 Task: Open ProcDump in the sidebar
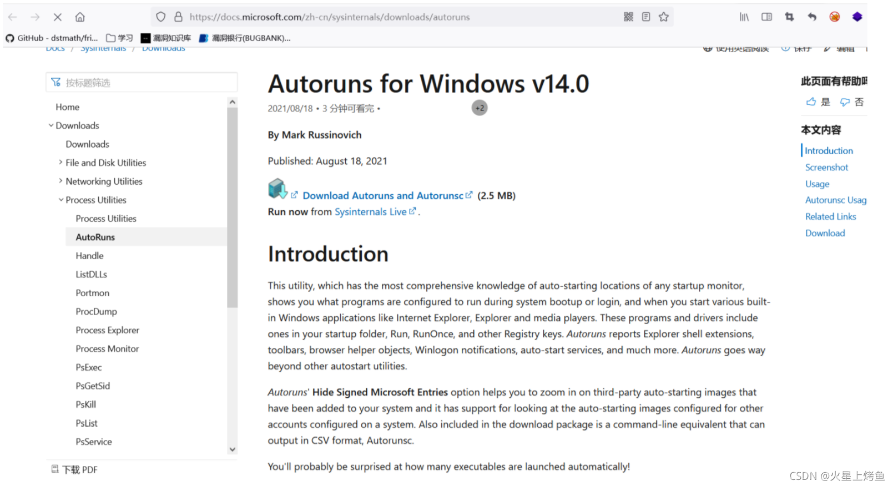(x=96, y=312)
